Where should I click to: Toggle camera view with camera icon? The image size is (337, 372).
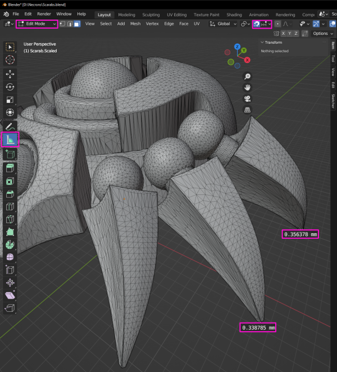(247, 99)
